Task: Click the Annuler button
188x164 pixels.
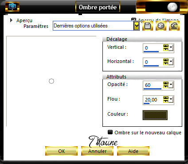Action: 97,151
